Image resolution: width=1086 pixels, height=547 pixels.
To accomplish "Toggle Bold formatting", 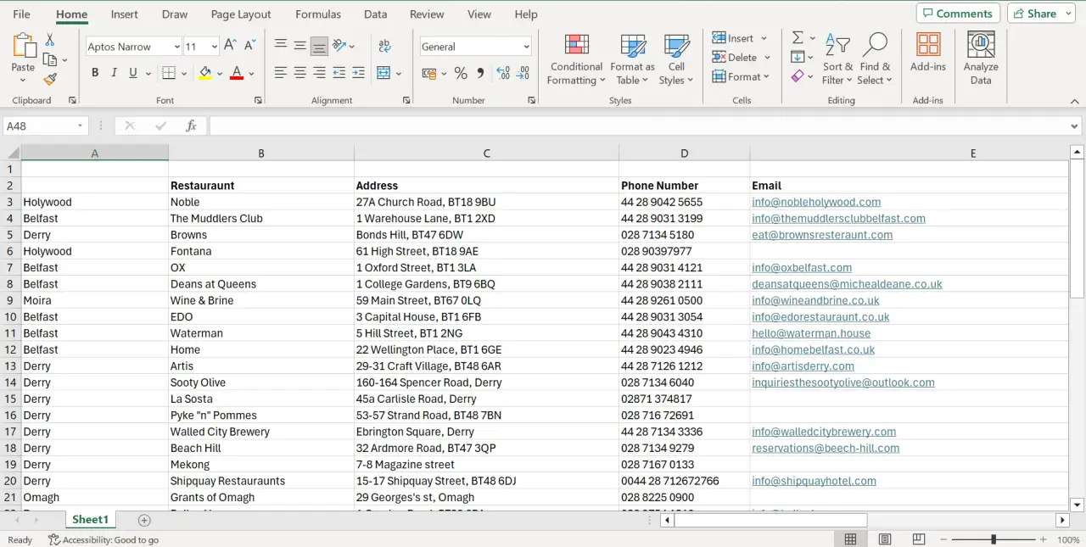I will pyautogui.click(x=94, y=74).
